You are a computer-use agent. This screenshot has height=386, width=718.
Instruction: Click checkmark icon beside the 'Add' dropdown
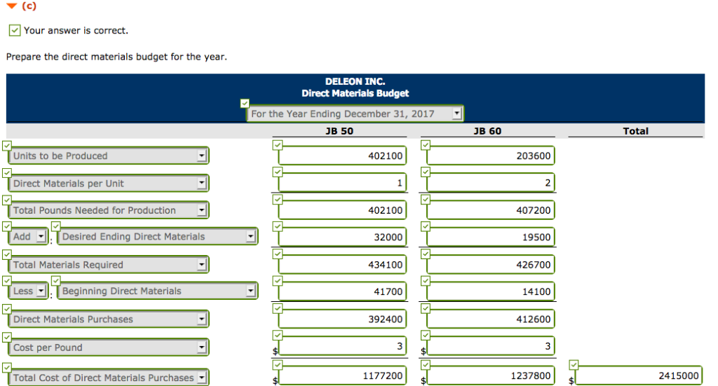tap(7, 226)
